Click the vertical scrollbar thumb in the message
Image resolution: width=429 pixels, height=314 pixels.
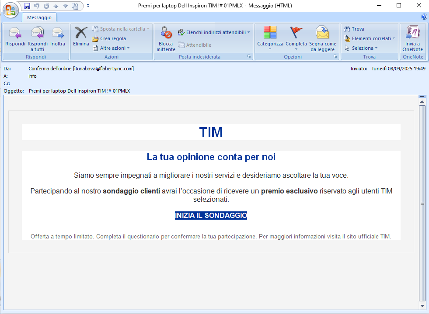422,203
